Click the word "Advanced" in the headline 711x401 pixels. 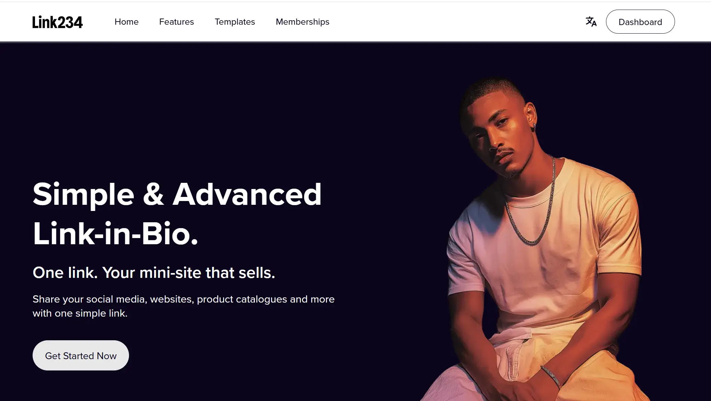coord(247,194)
